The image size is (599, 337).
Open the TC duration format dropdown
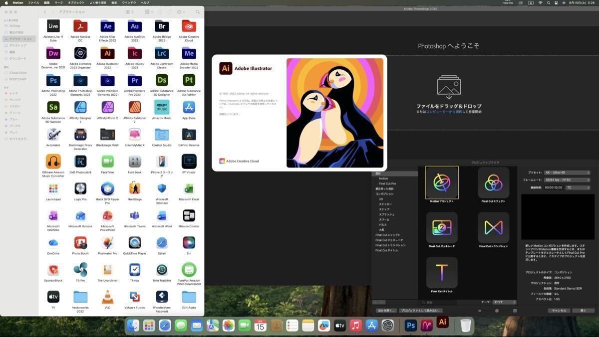(x=578, y=187)
